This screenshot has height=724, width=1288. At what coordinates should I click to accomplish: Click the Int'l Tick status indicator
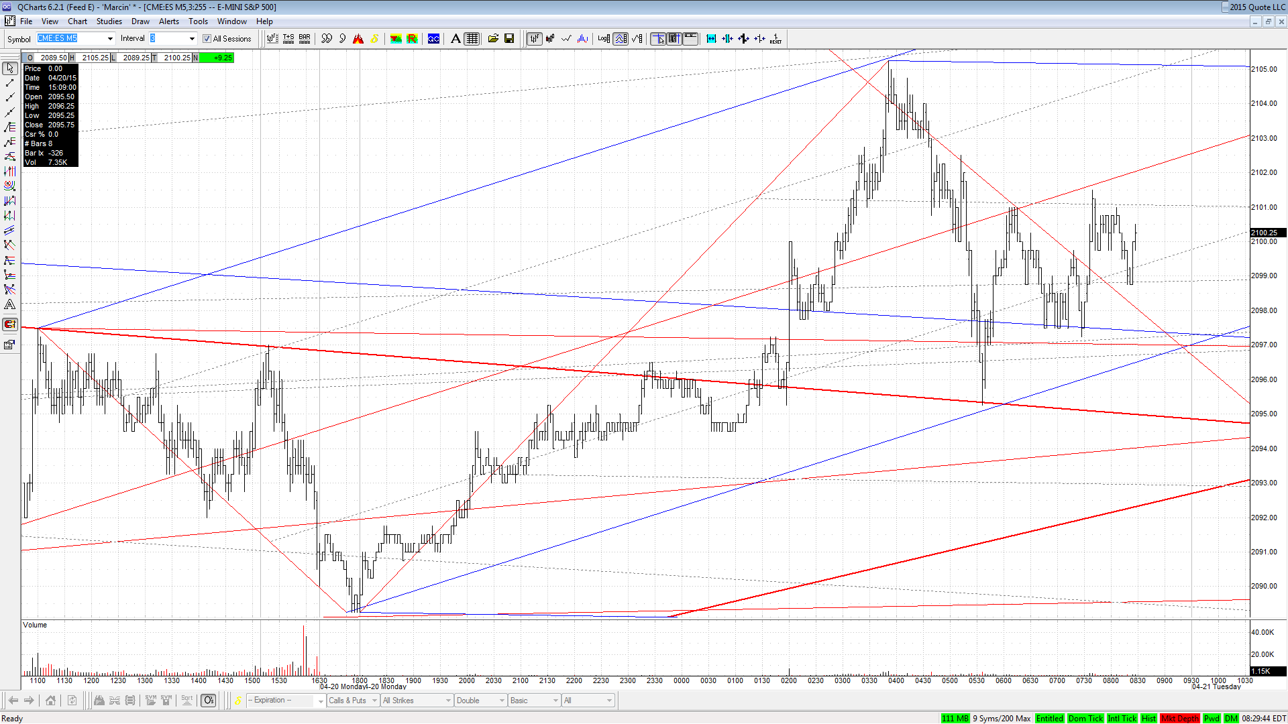[x=1122, y=719]
